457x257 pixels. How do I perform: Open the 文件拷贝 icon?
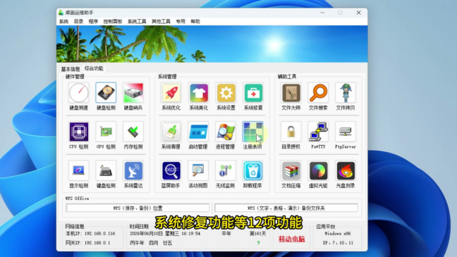(x=346, y=93)
